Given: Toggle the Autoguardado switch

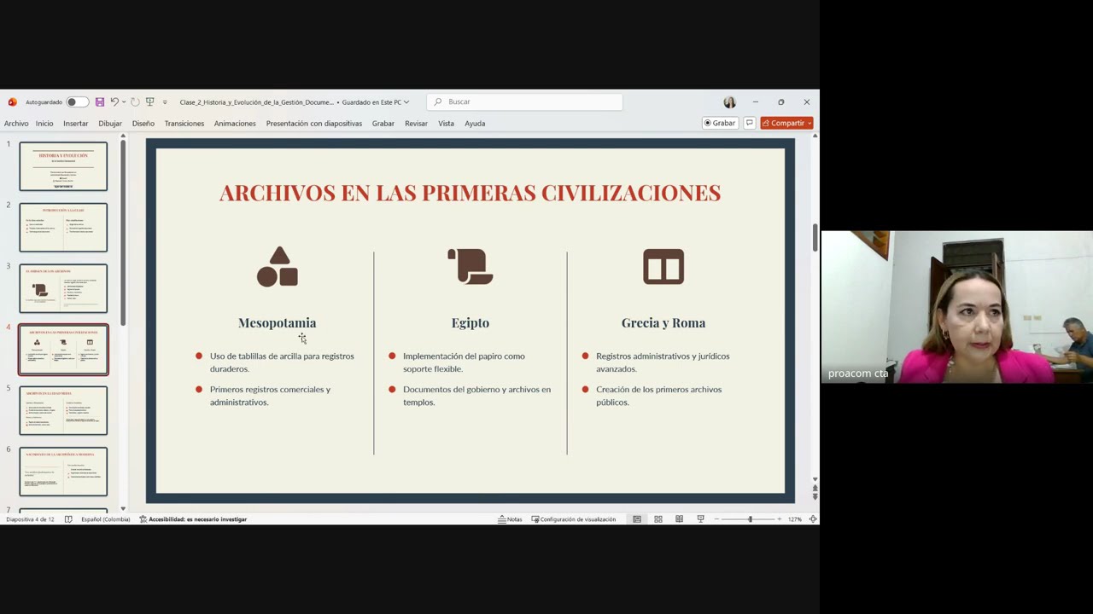Looking at the screenshot, I should click(x=76, y=102).
